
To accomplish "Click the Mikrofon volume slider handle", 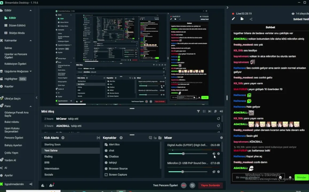I will [x=183, y=172].
